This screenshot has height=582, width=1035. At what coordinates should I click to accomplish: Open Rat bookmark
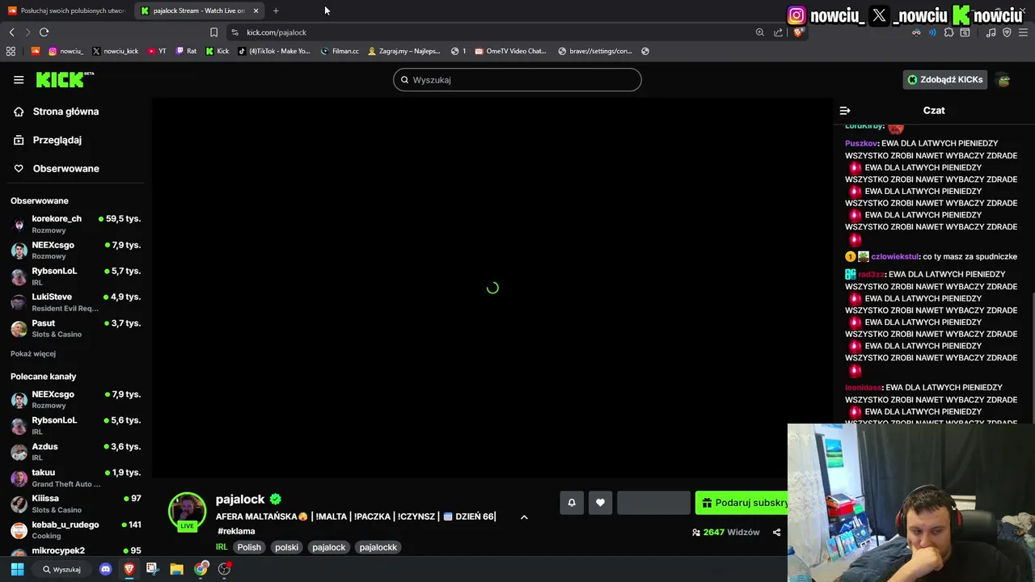click(186, 51)
